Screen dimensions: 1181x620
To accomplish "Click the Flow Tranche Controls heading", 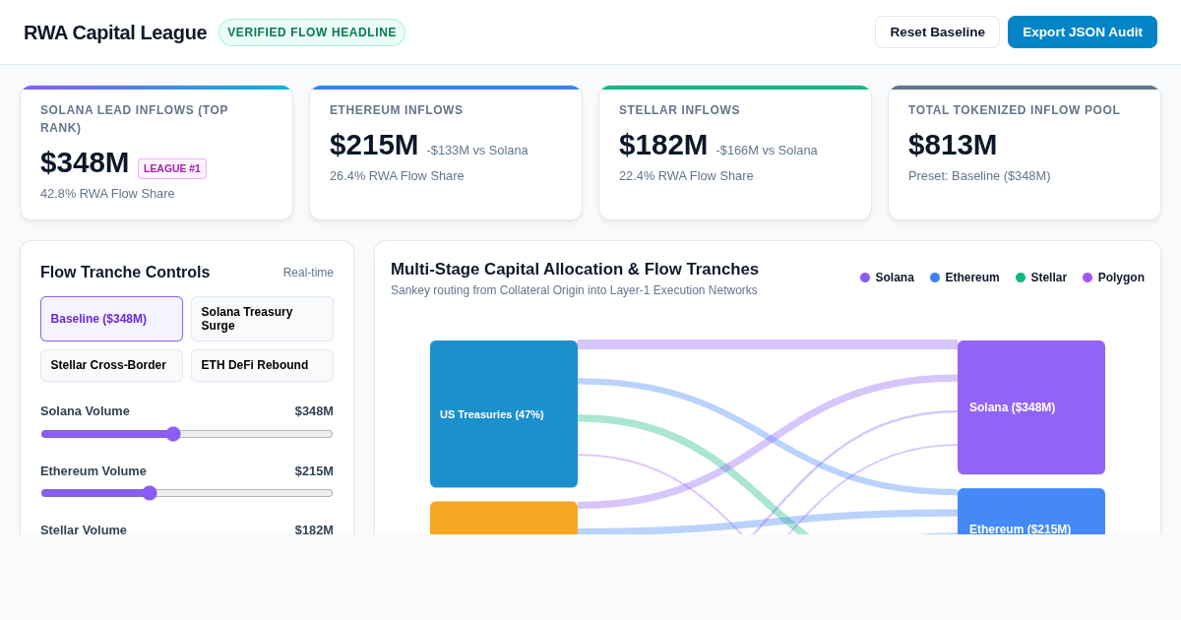I will point(125,273).
